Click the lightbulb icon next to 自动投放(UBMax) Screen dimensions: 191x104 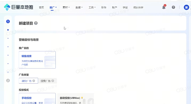[82, 98]
